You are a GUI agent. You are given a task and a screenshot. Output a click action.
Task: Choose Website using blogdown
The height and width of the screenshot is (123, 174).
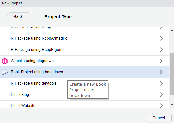(85, 61)
